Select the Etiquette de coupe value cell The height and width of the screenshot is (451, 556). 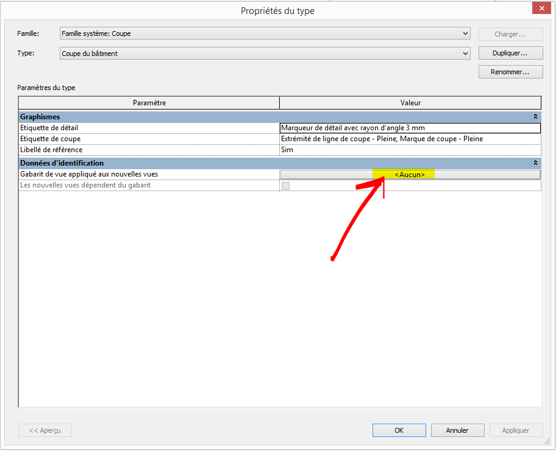coord(410,139)
